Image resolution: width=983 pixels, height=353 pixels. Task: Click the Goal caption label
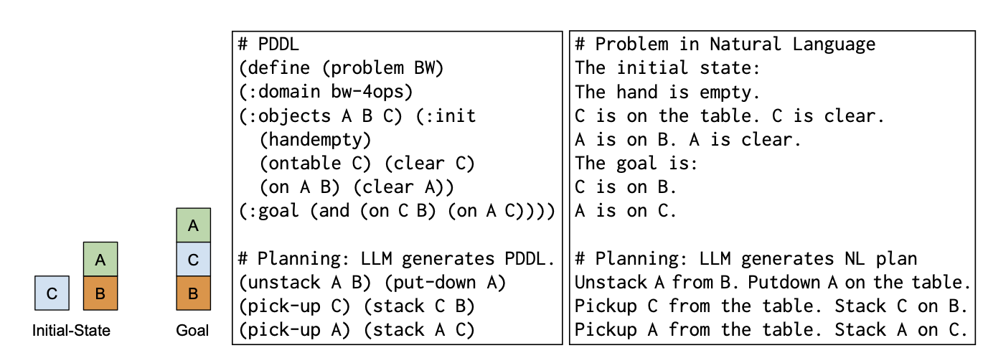point(192,331)
